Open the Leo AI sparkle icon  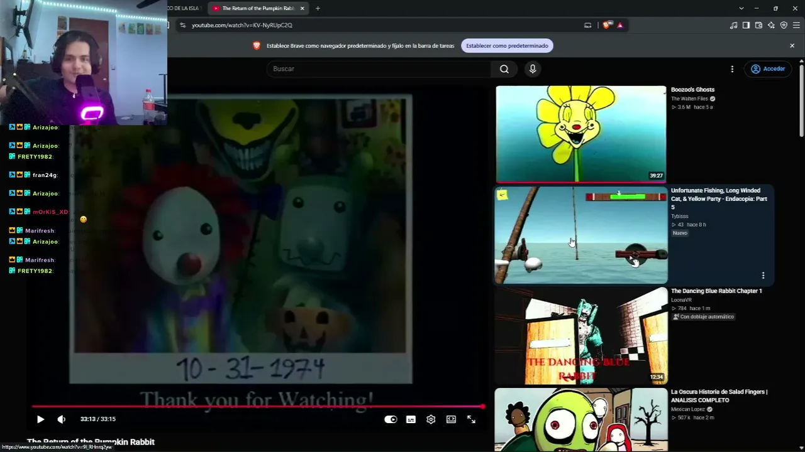click(771, 25)
